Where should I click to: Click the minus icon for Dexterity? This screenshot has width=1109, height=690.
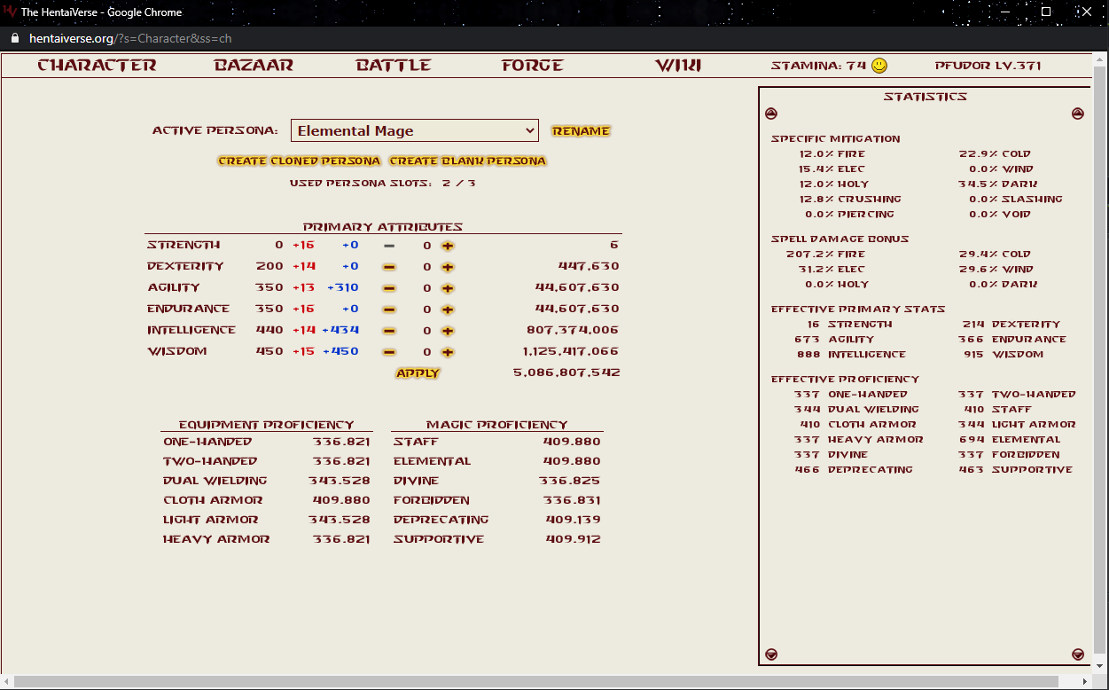click(x=389, y=267)
